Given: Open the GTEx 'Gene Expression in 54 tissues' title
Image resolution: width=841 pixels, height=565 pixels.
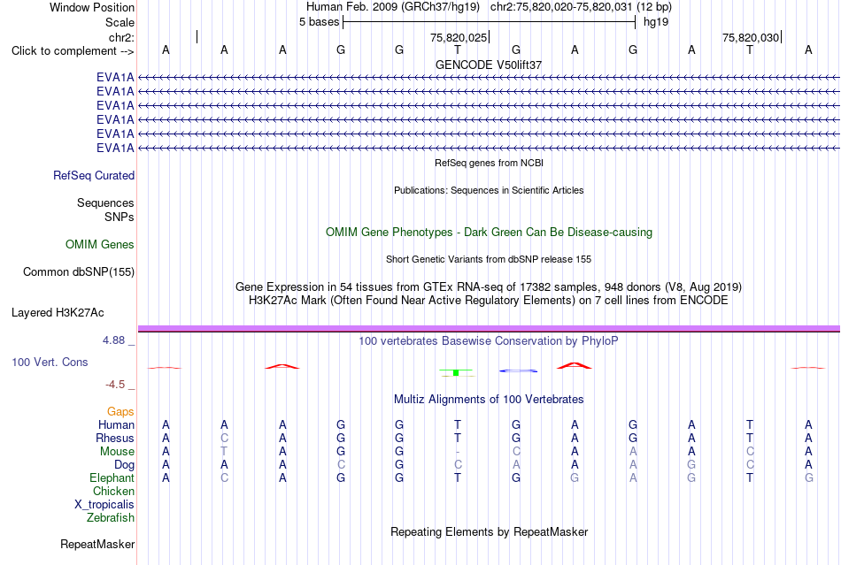Looking at the screenshot, I should coord(489,287).
